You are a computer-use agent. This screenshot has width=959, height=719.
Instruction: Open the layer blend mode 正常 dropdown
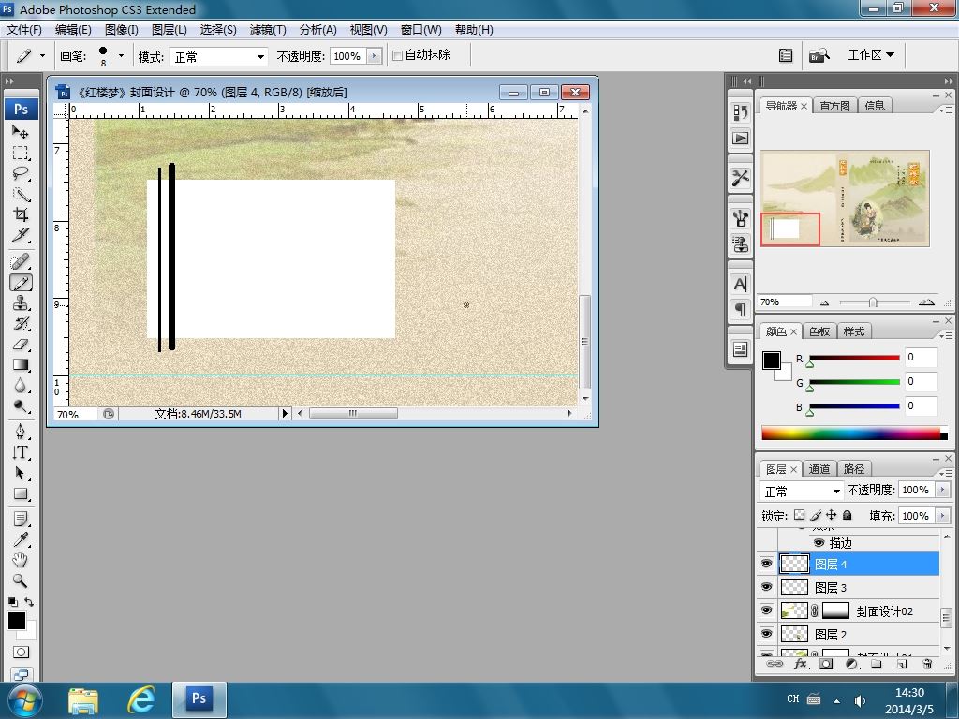pos(802,491)
